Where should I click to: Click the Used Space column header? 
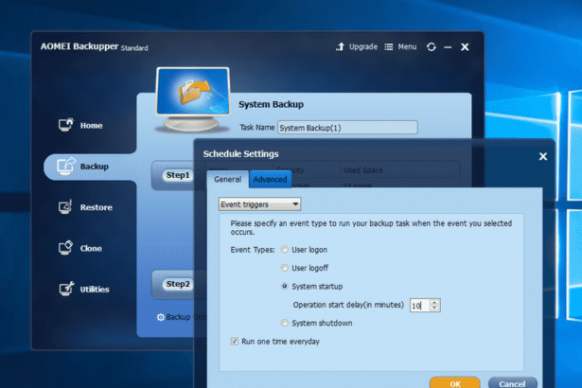tap(363, 170)
